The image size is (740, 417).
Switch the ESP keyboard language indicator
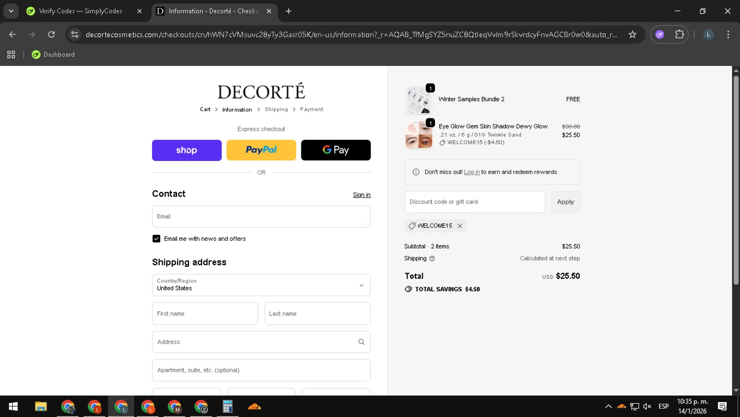664,407
